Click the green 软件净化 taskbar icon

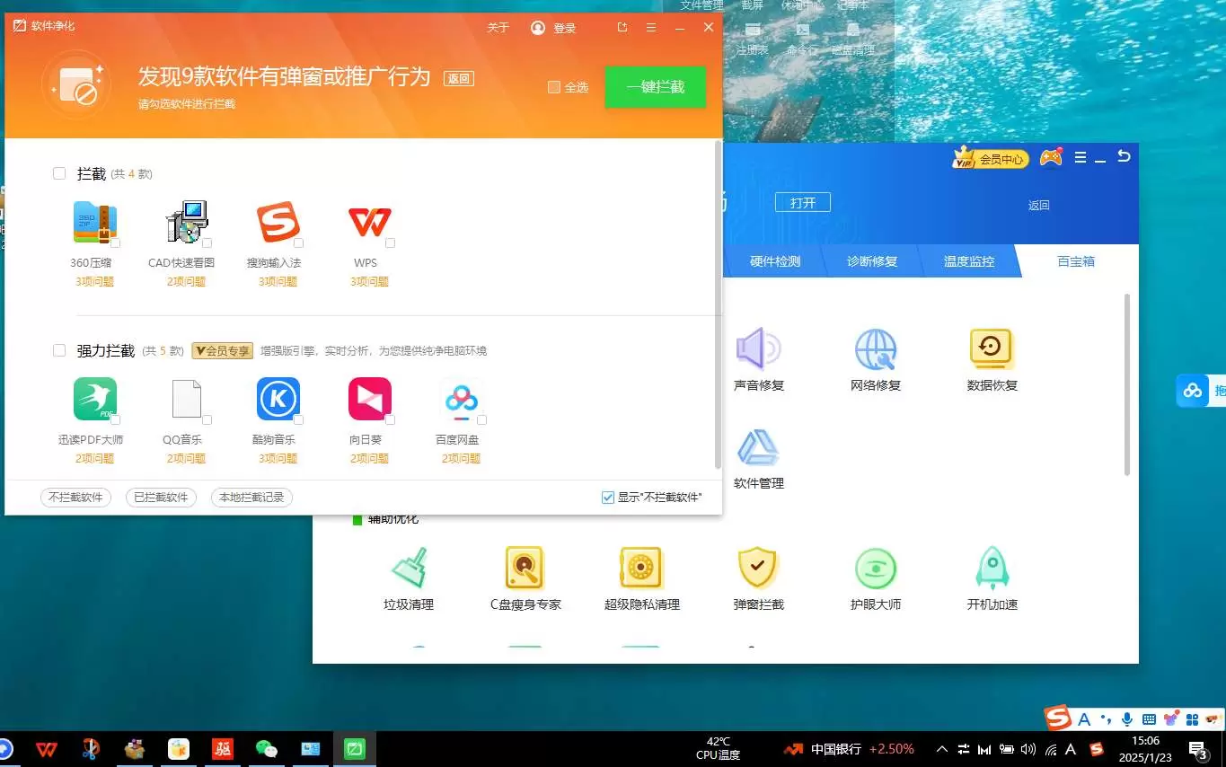click(355, 748)
